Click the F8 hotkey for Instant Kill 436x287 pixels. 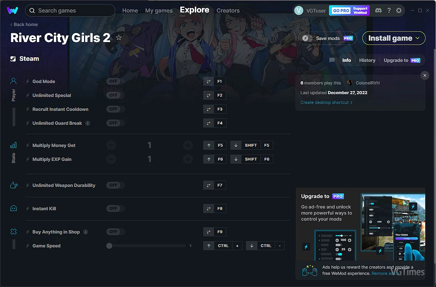coord(220,208)
